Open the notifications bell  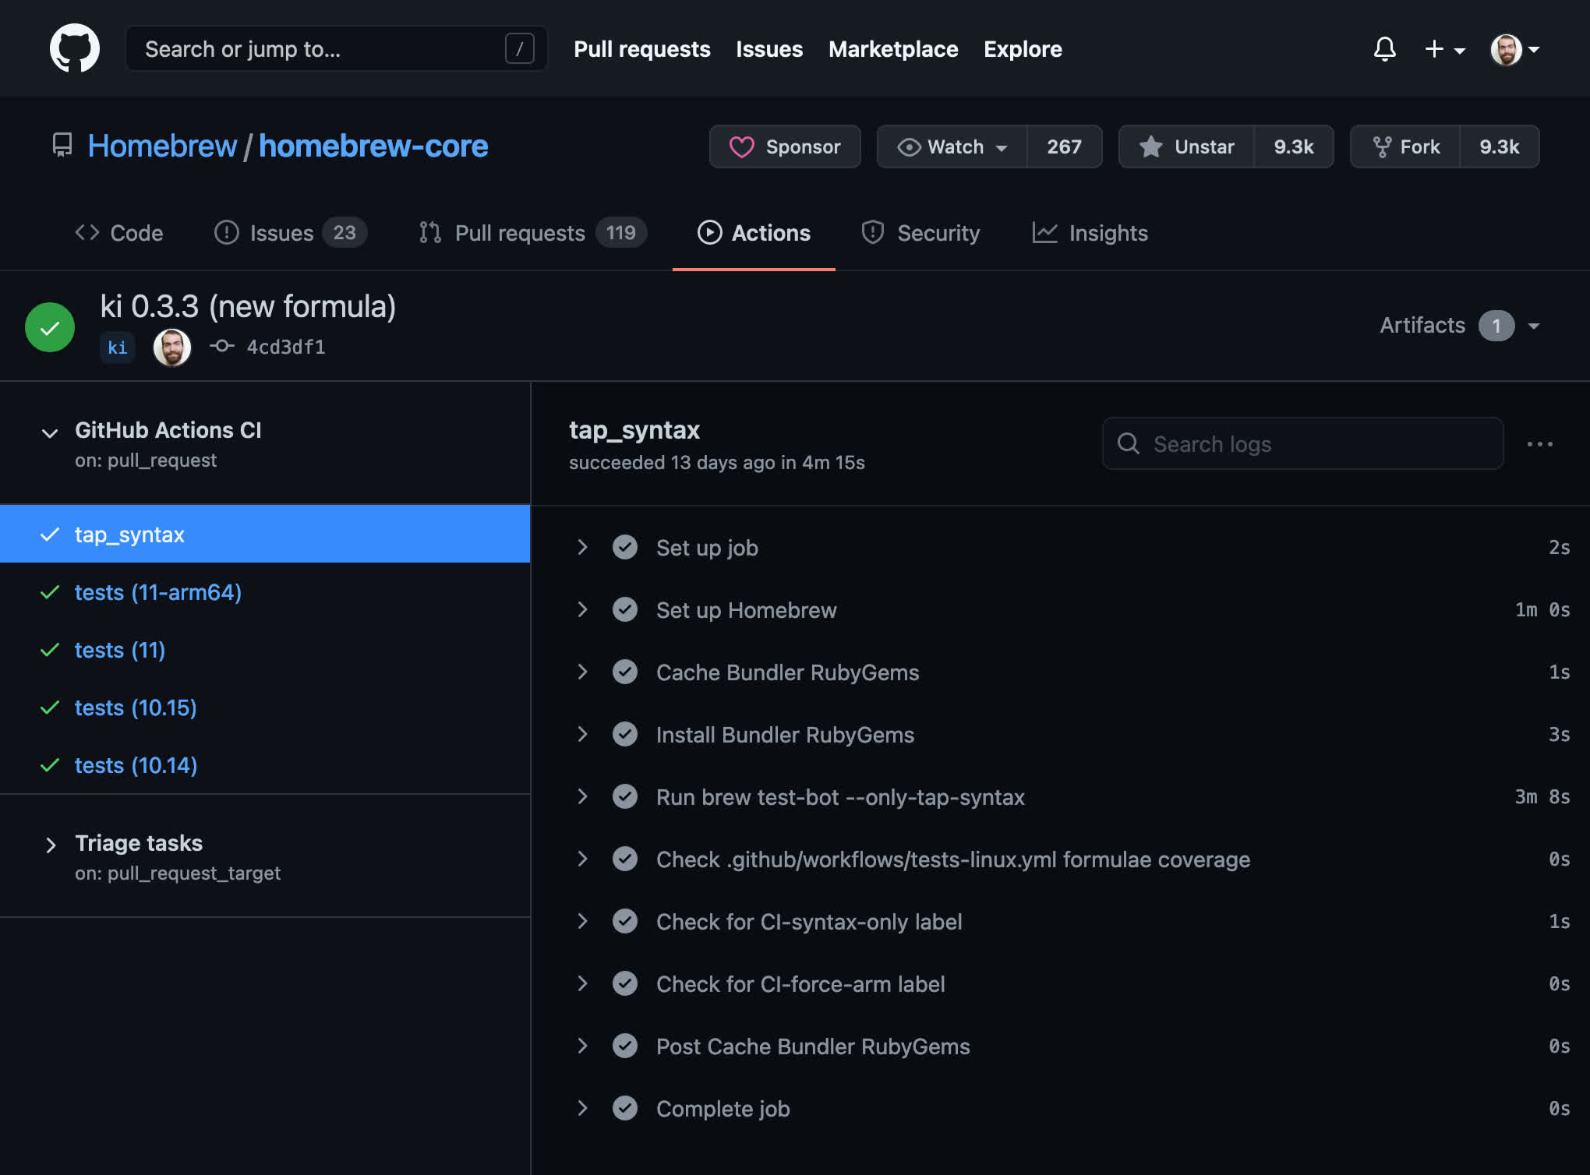1384,49
